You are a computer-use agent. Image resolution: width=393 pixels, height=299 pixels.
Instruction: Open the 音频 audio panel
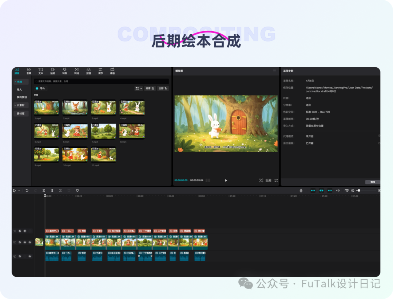(29, 71)
